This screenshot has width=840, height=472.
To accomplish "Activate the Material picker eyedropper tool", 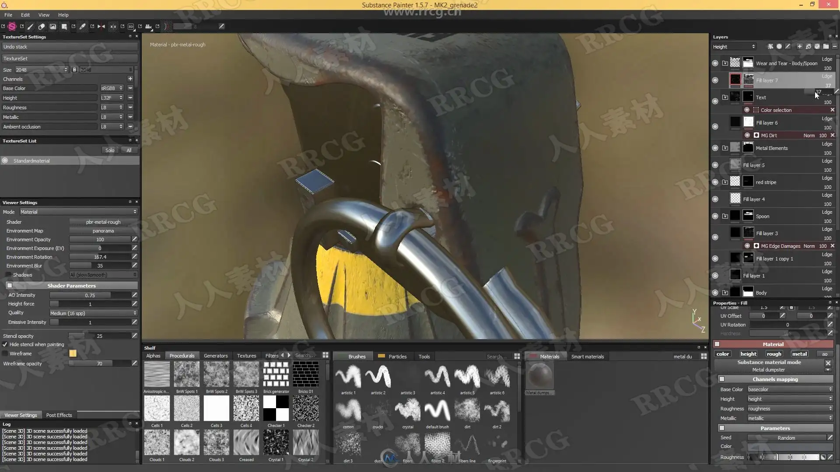I will tap(82, 27).
